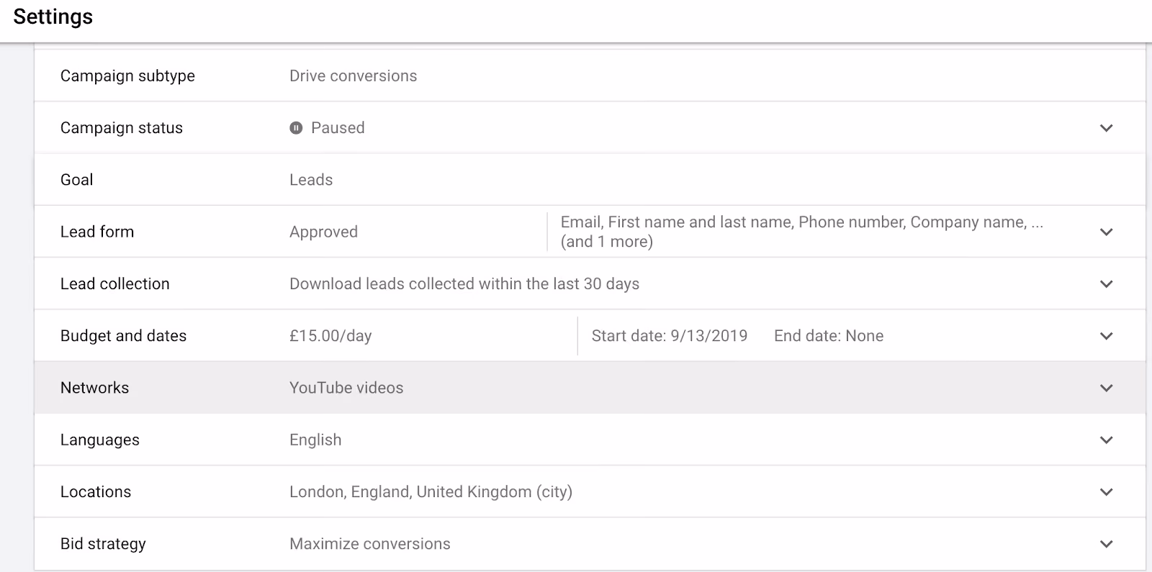Expand the Campaign status row chevron
The width and height of the screenshot is (1152, 572).
click(x=1107, y=128)
